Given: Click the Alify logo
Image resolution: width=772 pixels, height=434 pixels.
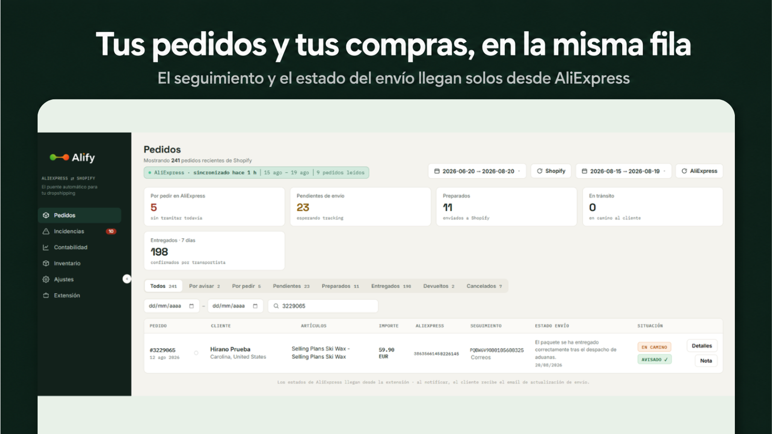Looking at the screenshot, I should 72,157.
